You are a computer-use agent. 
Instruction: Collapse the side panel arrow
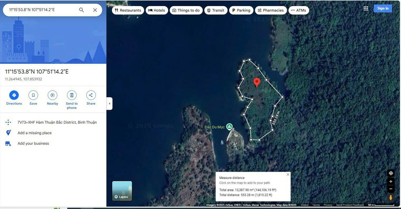(110, 103)
